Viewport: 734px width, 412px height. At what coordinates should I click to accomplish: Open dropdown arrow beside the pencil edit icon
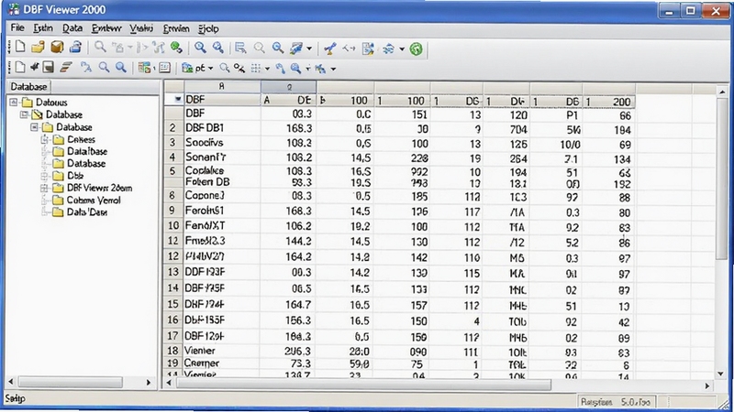(309, 49)
